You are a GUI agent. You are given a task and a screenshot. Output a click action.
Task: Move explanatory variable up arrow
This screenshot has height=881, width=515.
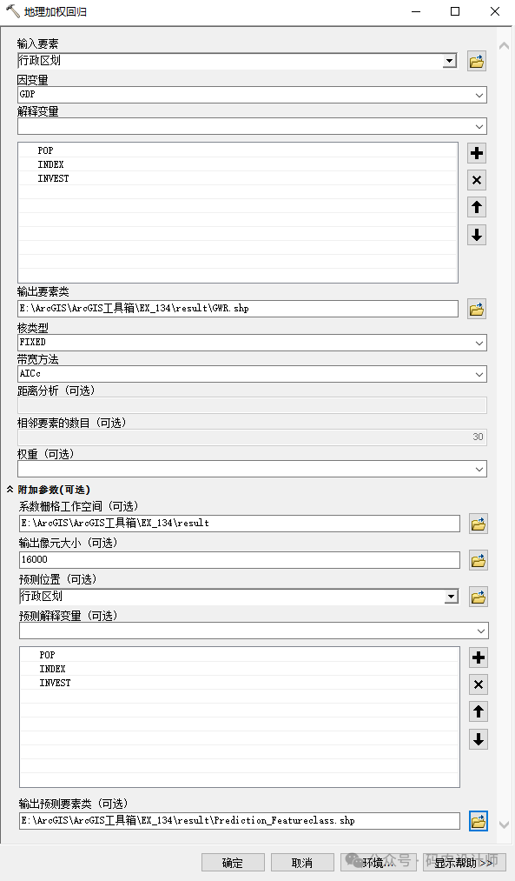476,207
